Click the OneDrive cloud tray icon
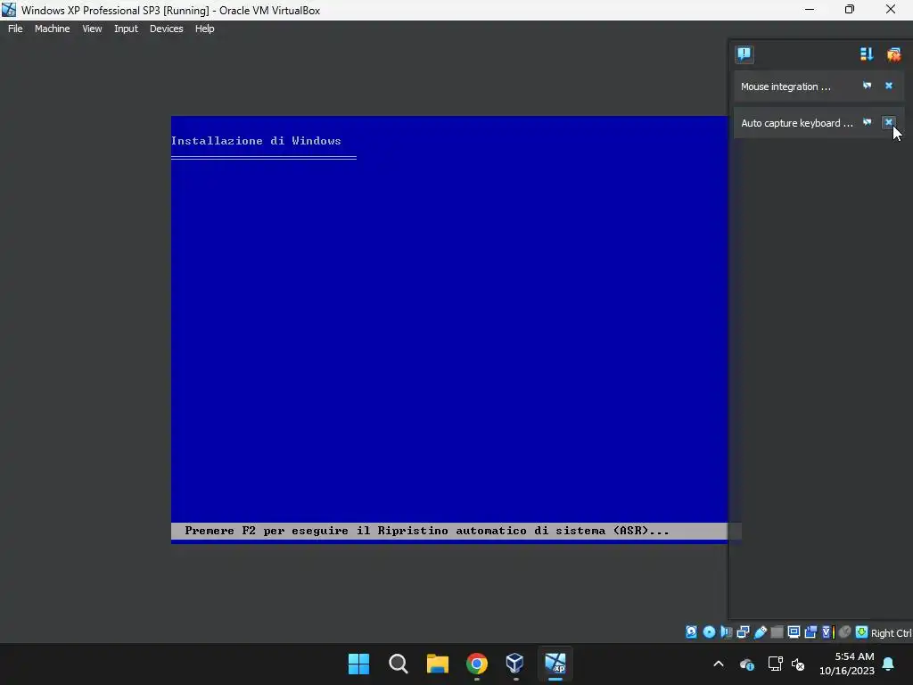The height and width of the screenshot is (685, 913). [747, 664]
